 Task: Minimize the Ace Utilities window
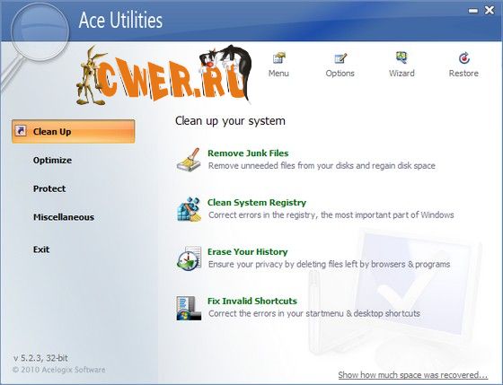pyautogui.click(x=472, y=11)
